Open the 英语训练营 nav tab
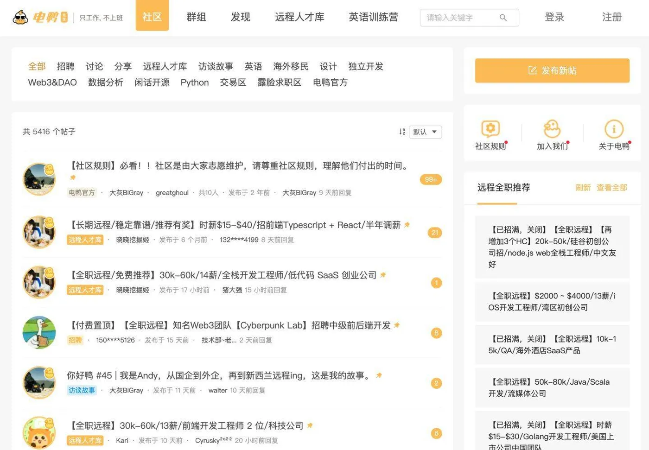649x450 pixels. click(x=373, y=17)
